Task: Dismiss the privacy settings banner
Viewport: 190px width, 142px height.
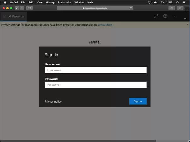Action: click(187, 24)
